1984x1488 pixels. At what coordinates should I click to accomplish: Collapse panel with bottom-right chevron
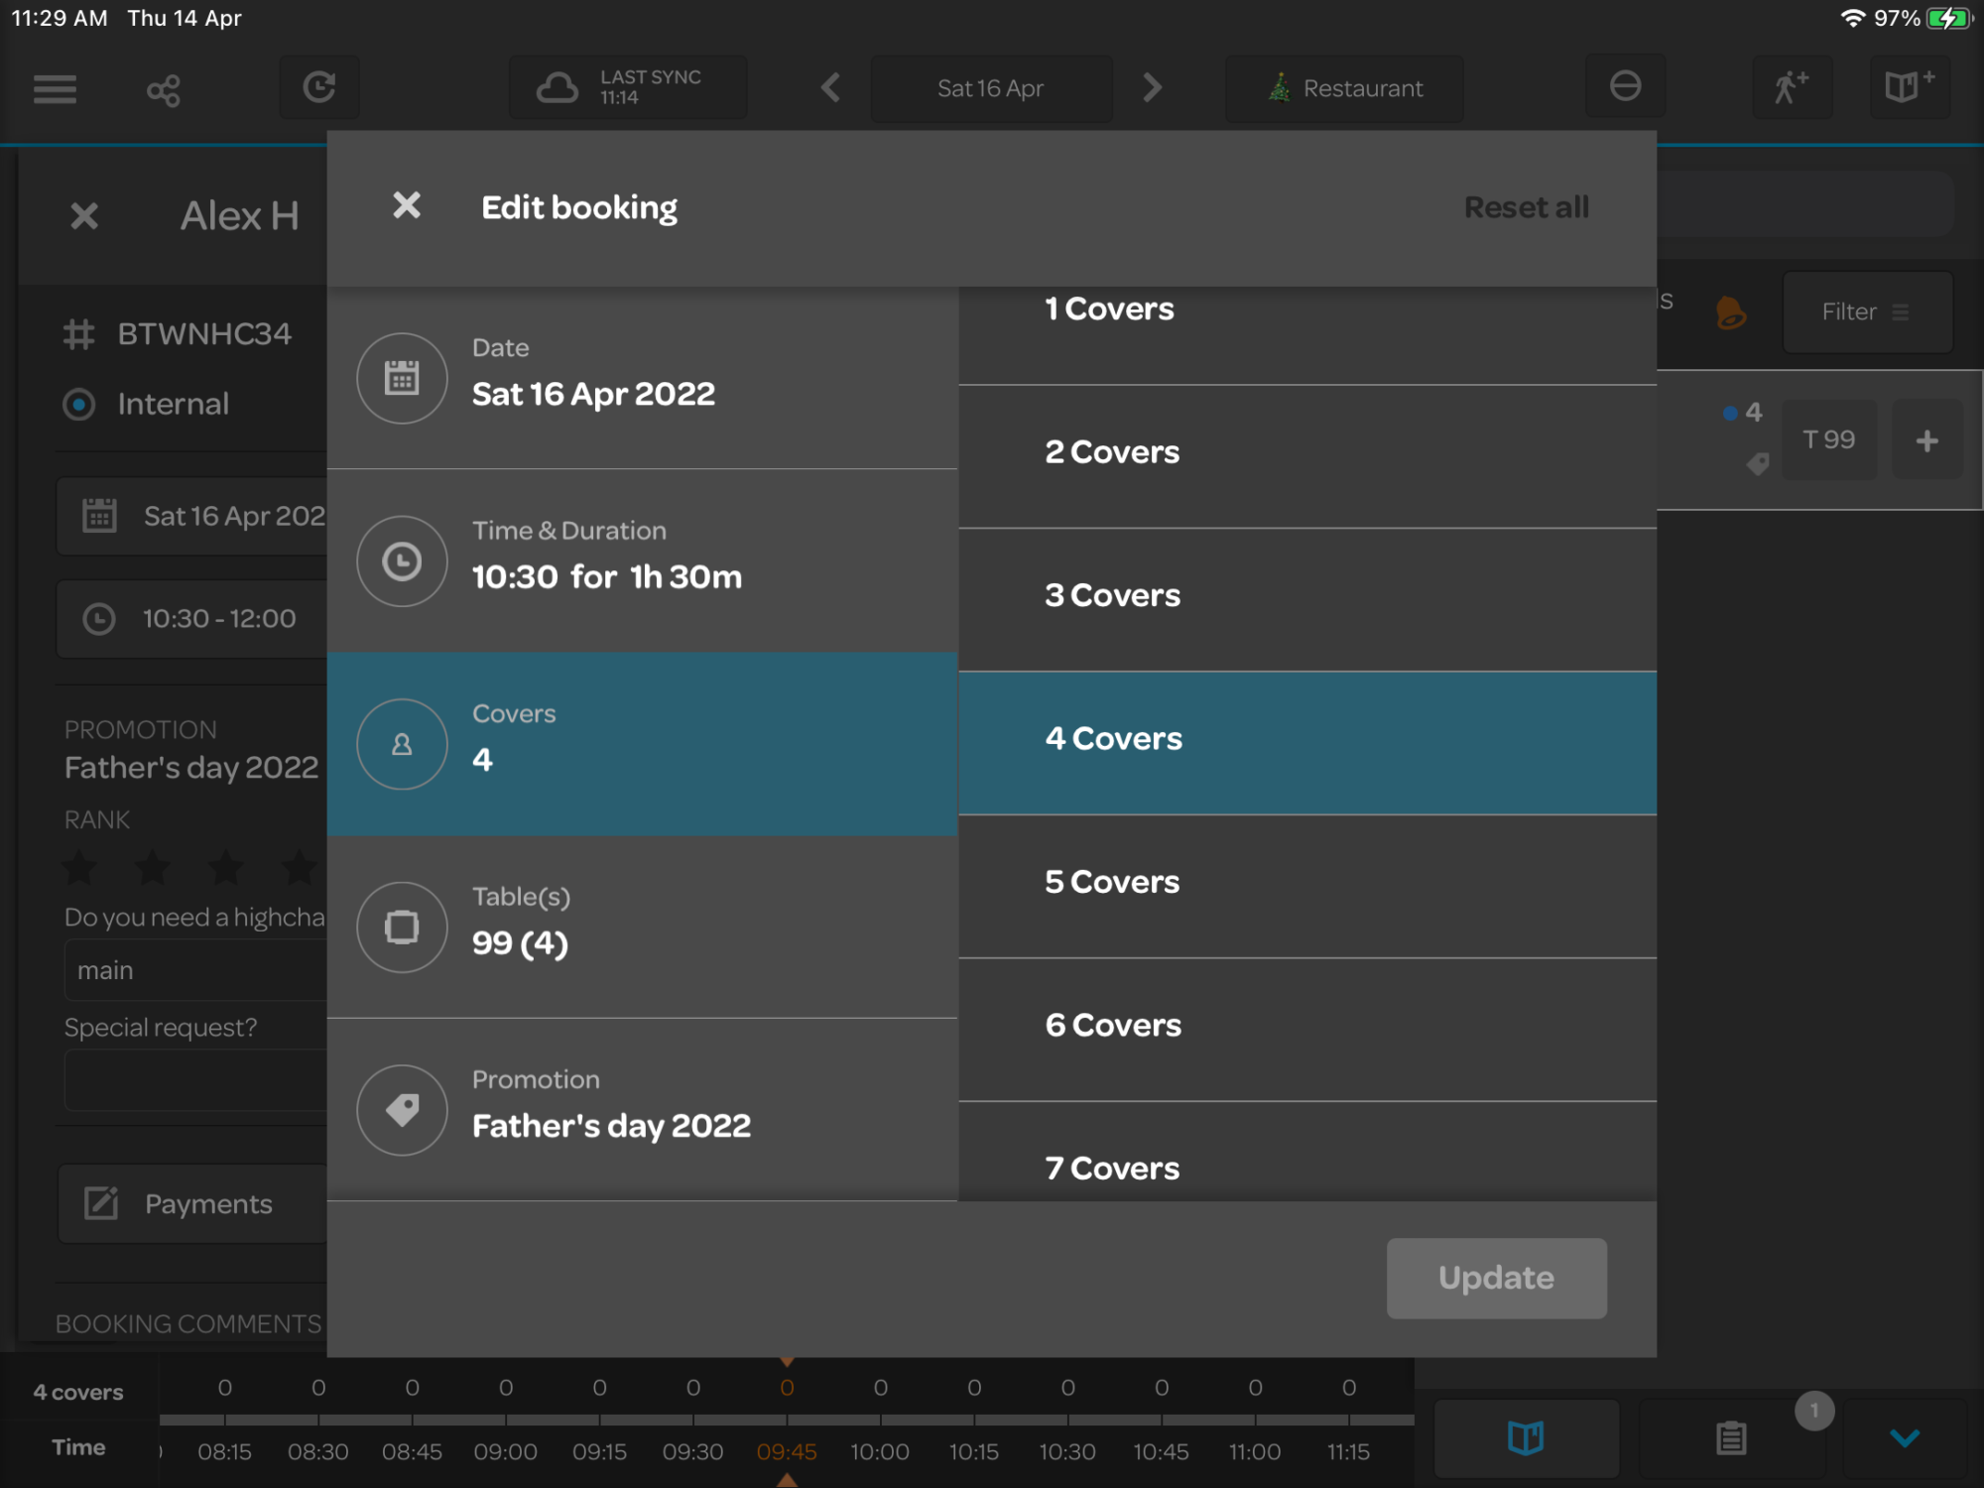[x=1905, y=1437]
